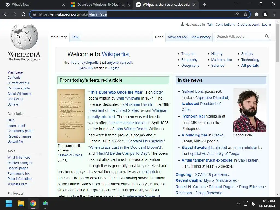The height and width of the screenshot is (210, 280).
Task: Open the green monitor app taskbar icon
Action: pos(45,203)
